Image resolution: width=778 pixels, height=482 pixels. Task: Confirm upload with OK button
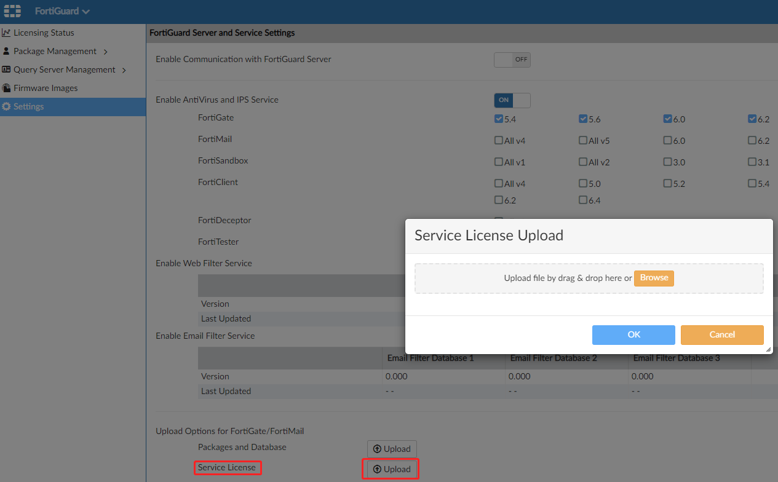click(633, 334)
